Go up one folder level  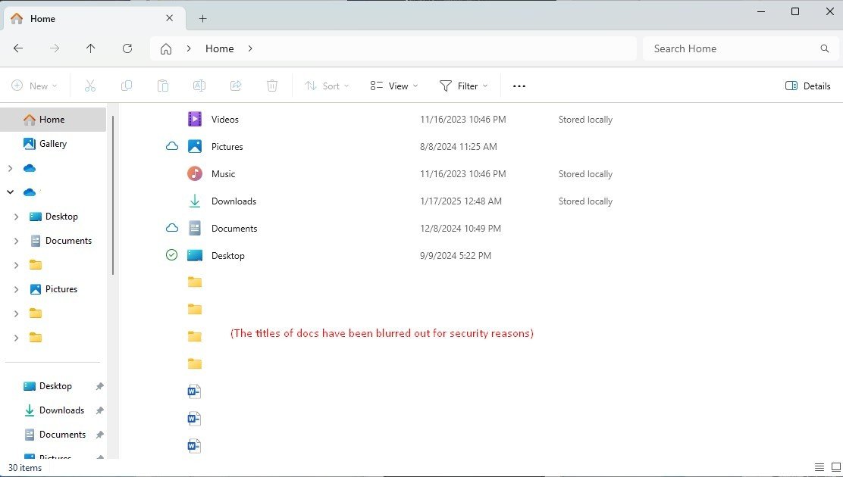(91, 48)
